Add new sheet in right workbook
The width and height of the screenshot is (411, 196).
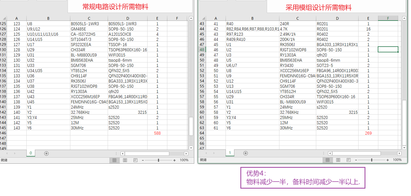click(246, 153)
